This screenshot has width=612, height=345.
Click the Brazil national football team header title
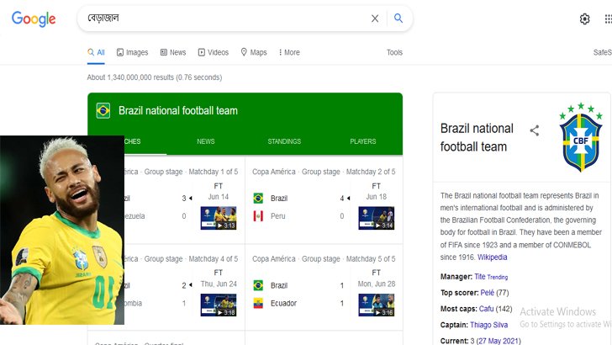(x=178, y=110)
